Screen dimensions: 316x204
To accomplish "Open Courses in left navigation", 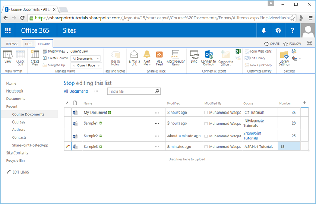I will pyautogui.click(x=18, y=122).
